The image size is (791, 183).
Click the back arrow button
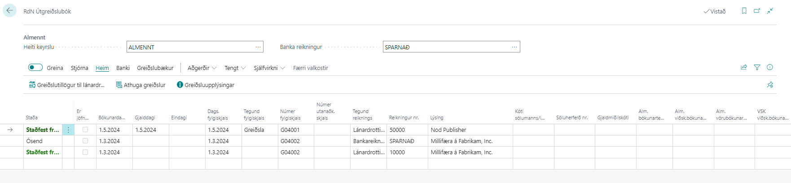pos(9,10)
